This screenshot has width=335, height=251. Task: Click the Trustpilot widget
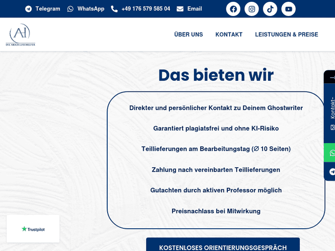33,229
